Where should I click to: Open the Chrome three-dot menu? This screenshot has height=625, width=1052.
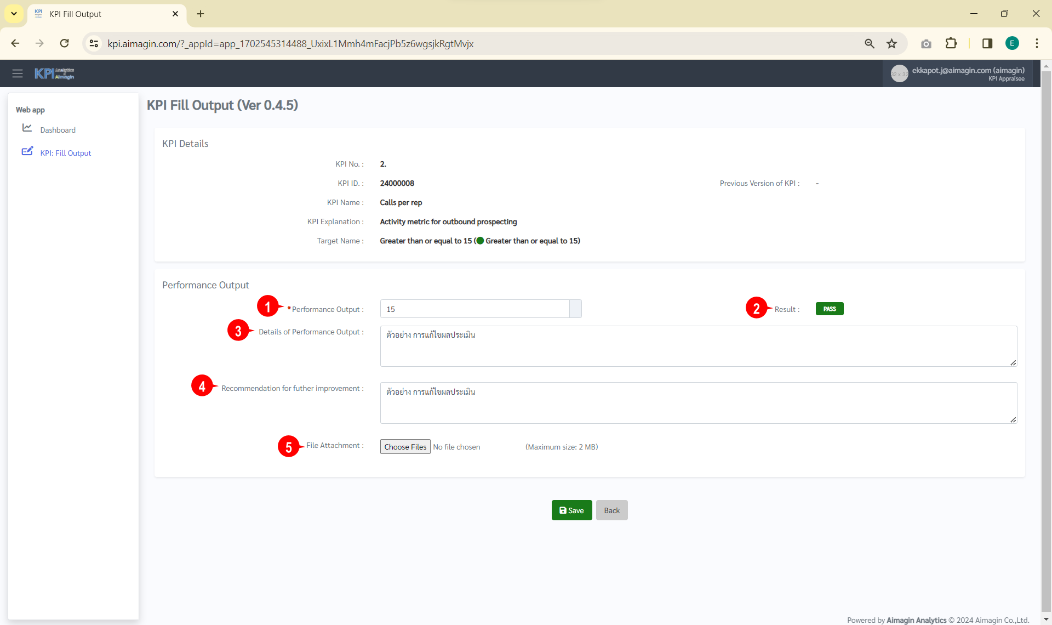[x=1037, y=44]
